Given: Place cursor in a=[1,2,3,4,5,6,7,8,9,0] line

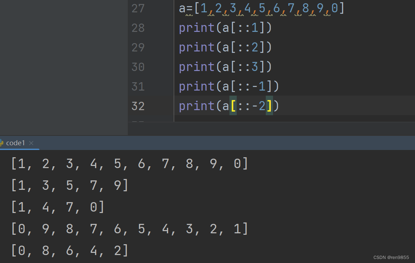Looking at the screenshot, I should pyautogui.click(x=261, y=8).
